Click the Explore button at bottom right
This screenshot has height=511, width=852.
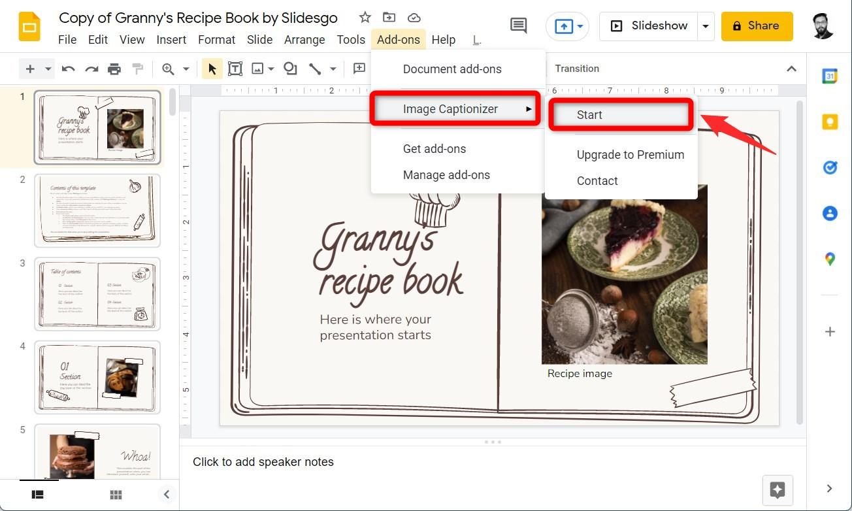[777, 490]
